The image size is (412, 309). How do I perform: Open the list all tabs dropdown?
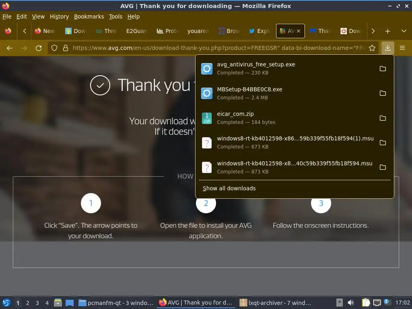pos(404,31)
